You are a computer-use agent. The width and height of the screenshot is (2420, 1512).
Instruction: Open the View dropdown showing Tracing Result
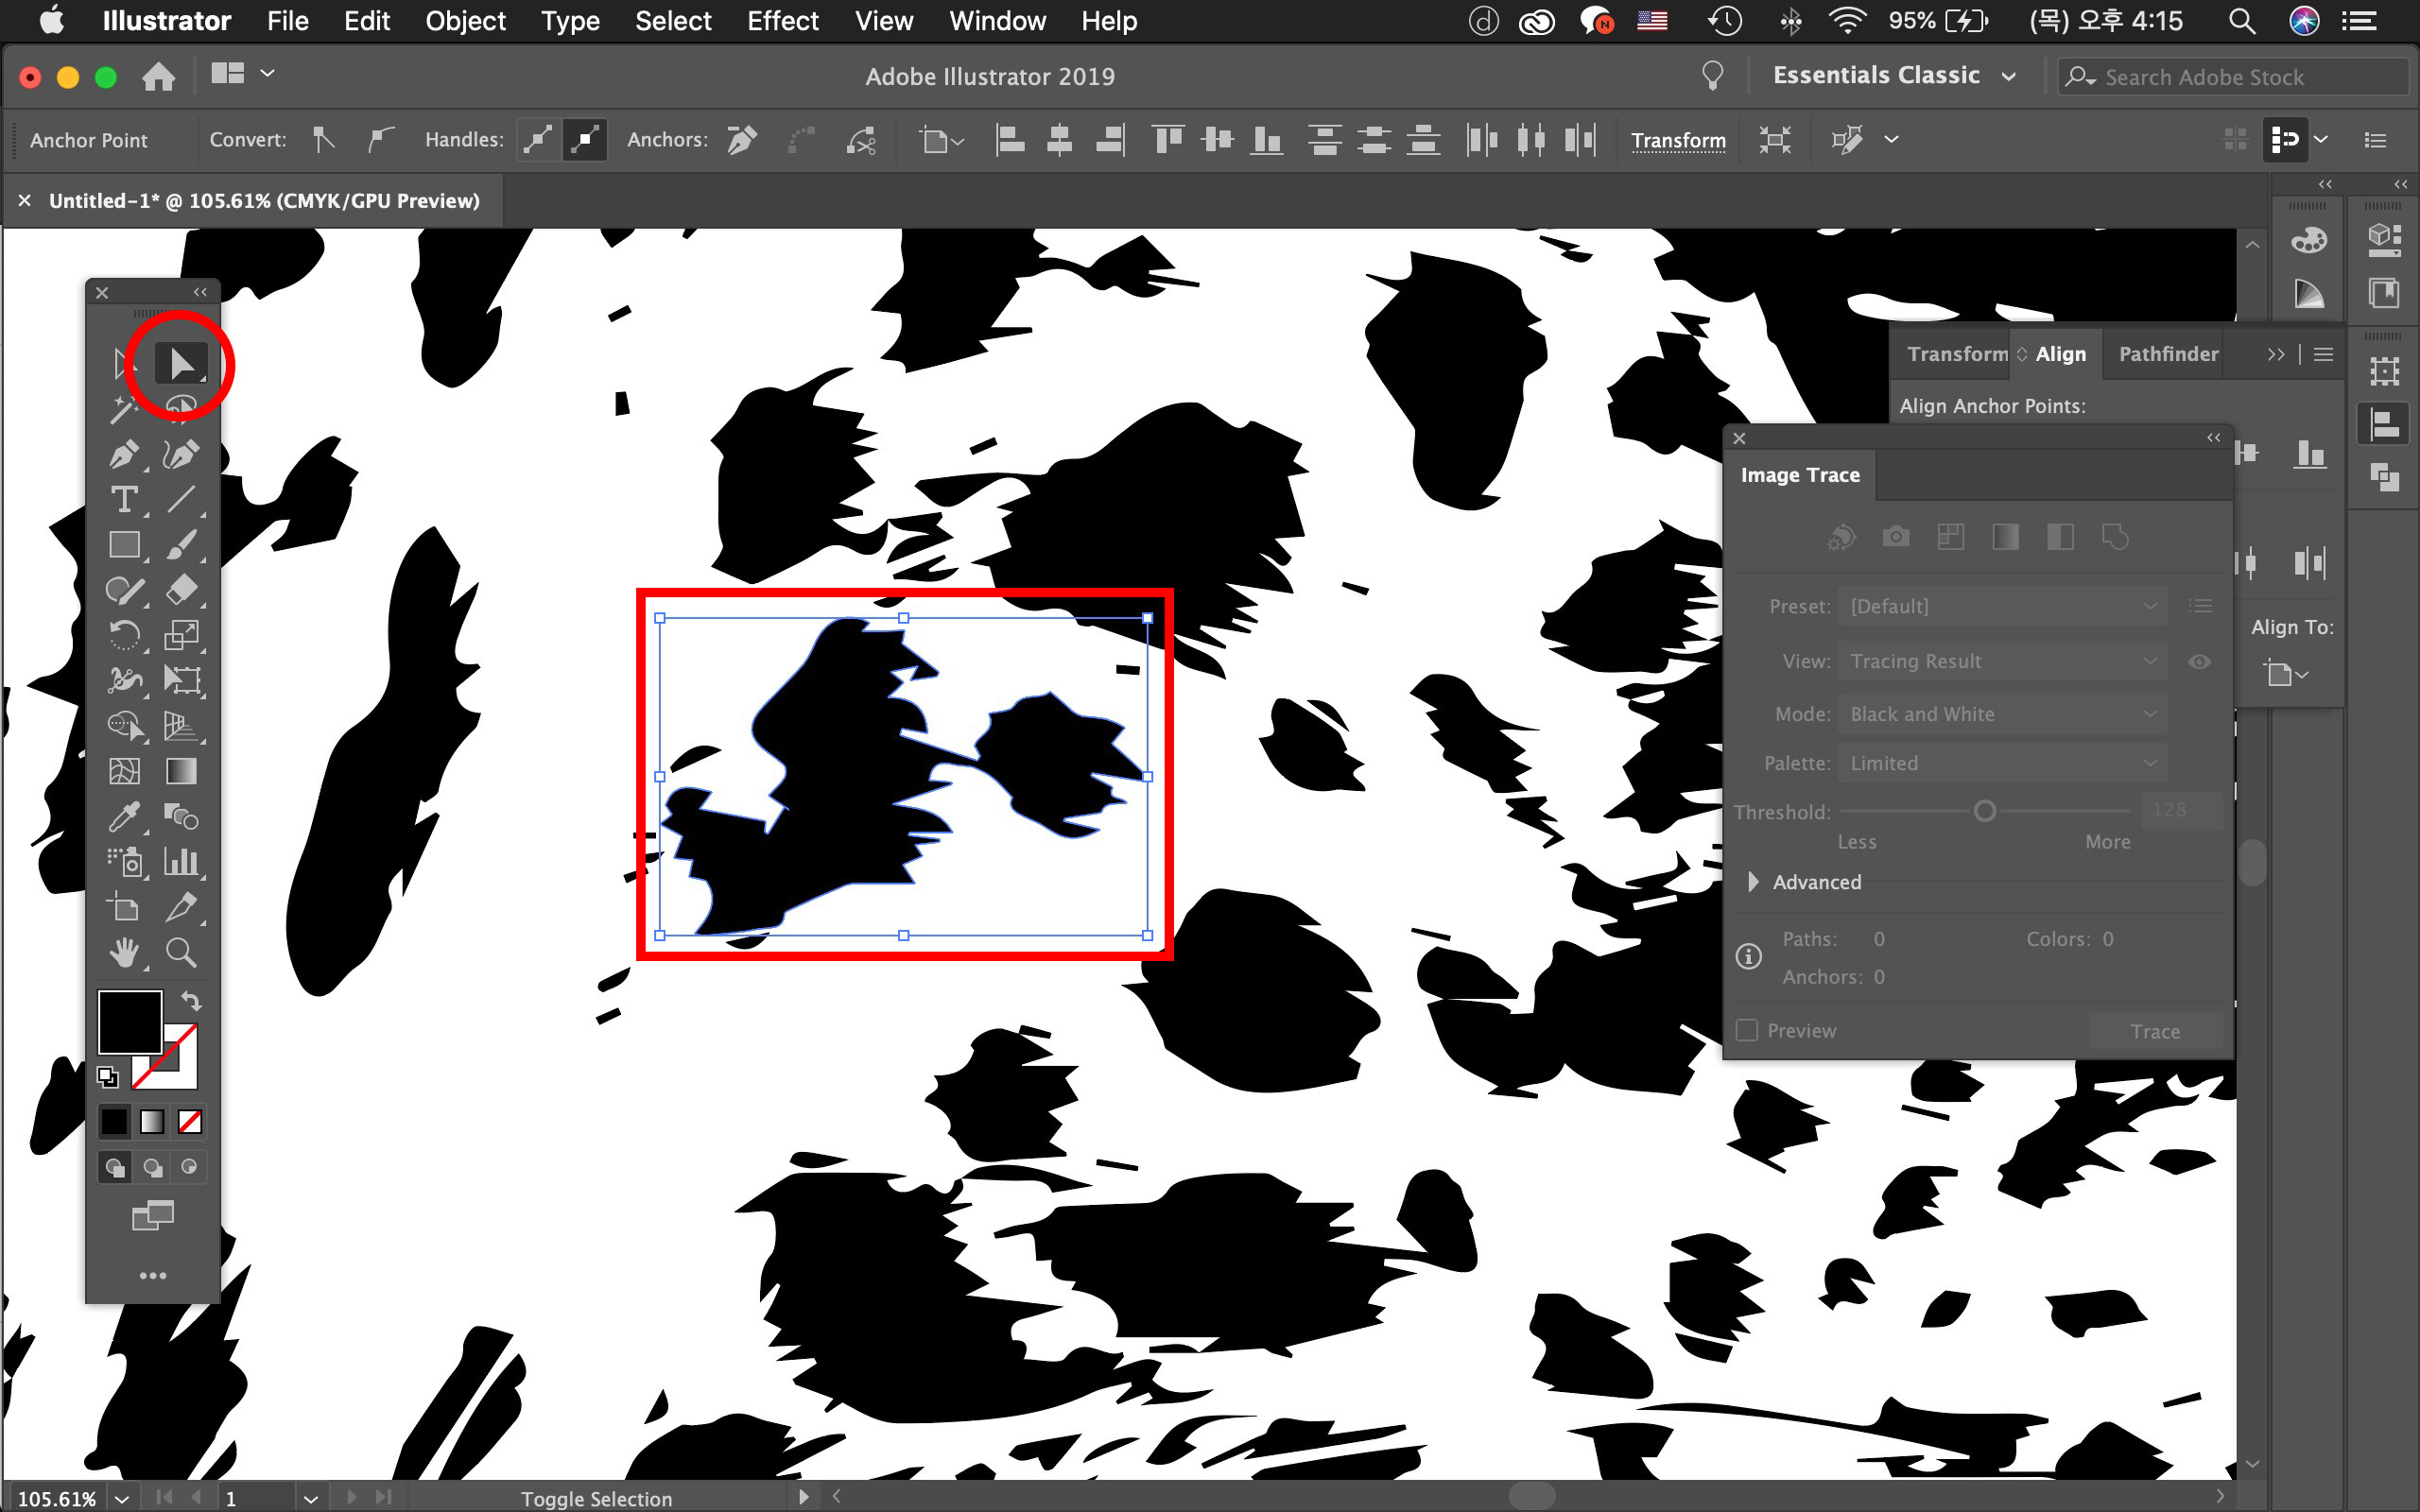(x=2001, y=661)
